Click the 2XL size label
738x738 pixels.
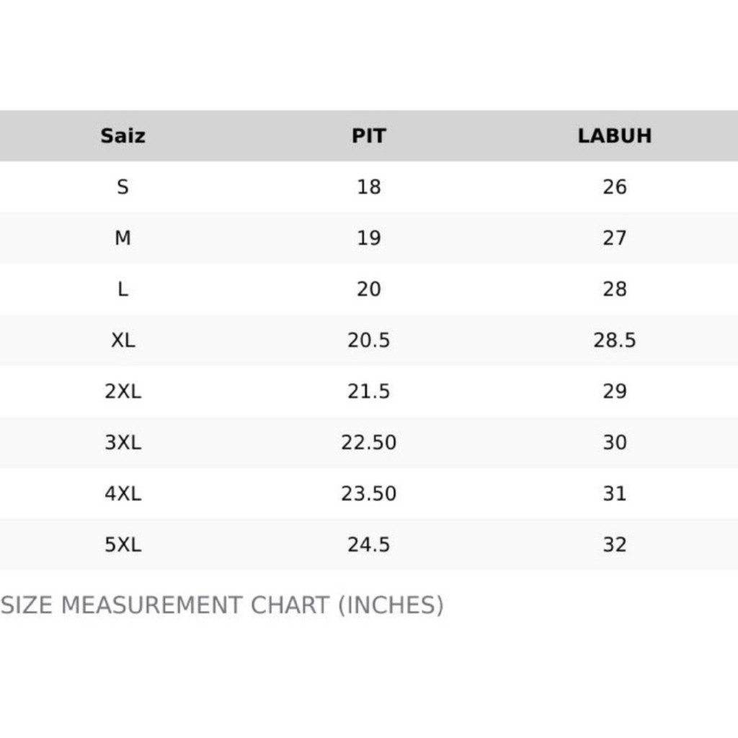(123, 391)
